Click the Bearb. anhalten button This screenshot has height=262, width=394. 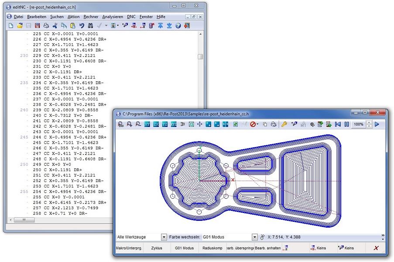tap(268, 248)
